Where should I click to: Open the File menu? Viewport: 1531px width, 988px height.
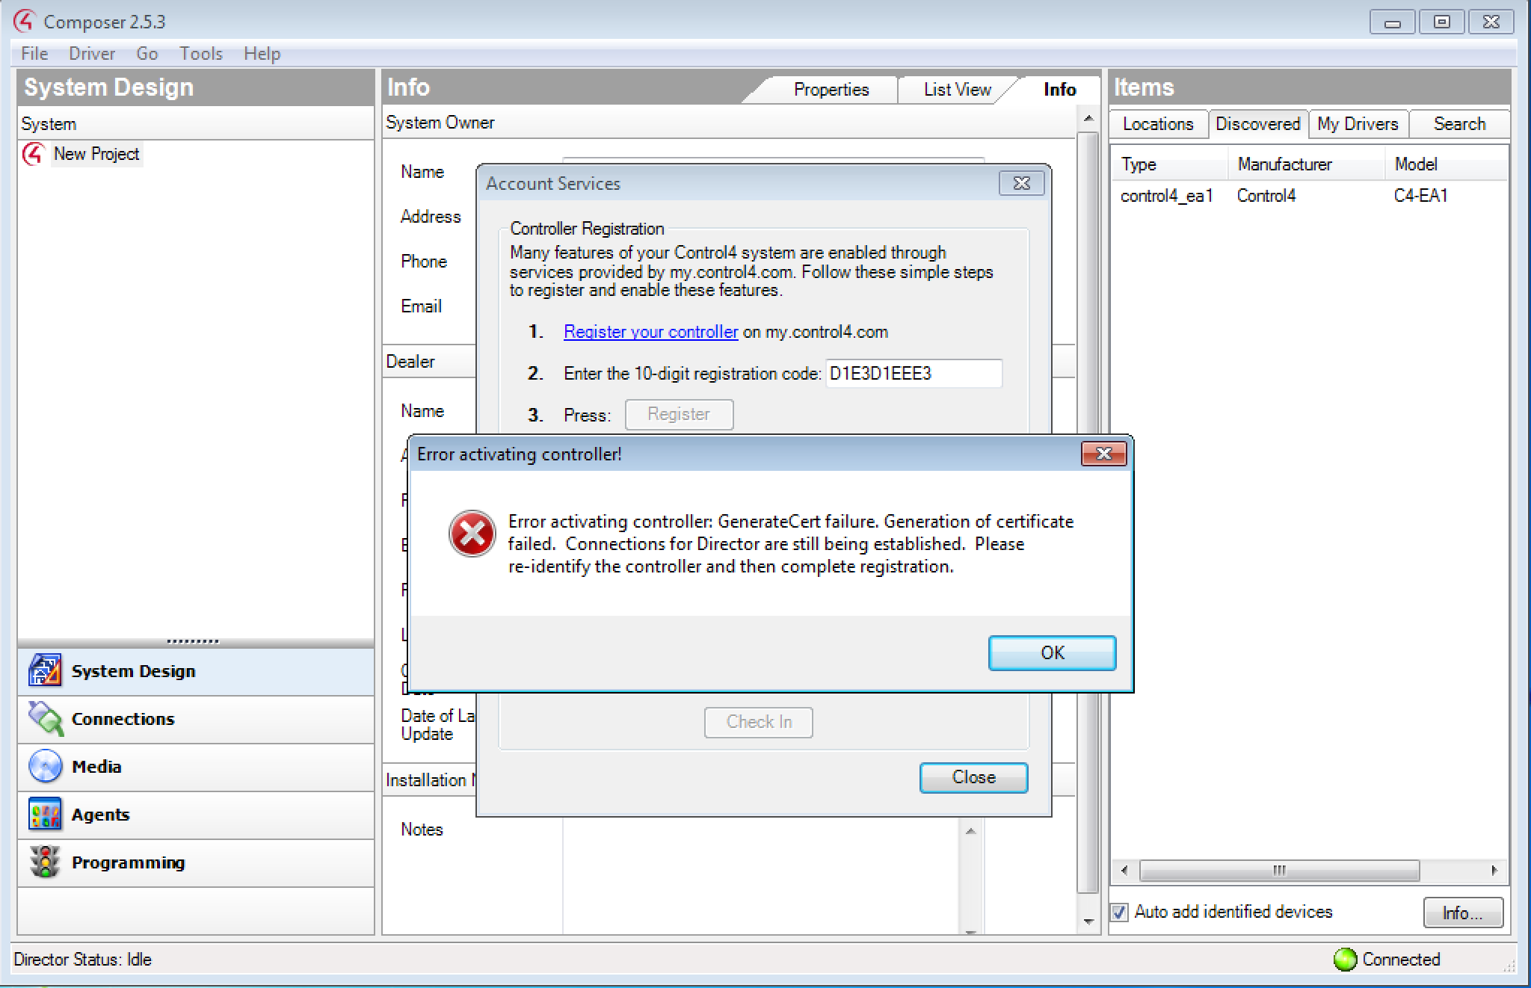pyautogui.click(x=34, y=54)
